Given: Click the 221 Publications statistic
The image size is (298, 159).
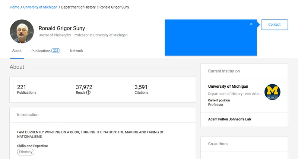Looking at the screenshot, I should (x=26, y=90).
